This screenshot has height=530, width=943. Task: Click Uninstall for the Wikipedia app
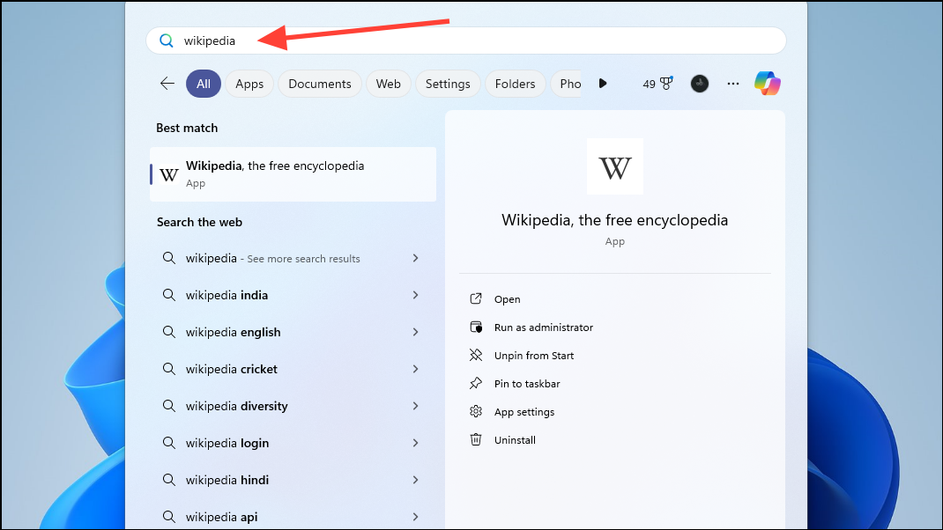click(x=515, y=440)
